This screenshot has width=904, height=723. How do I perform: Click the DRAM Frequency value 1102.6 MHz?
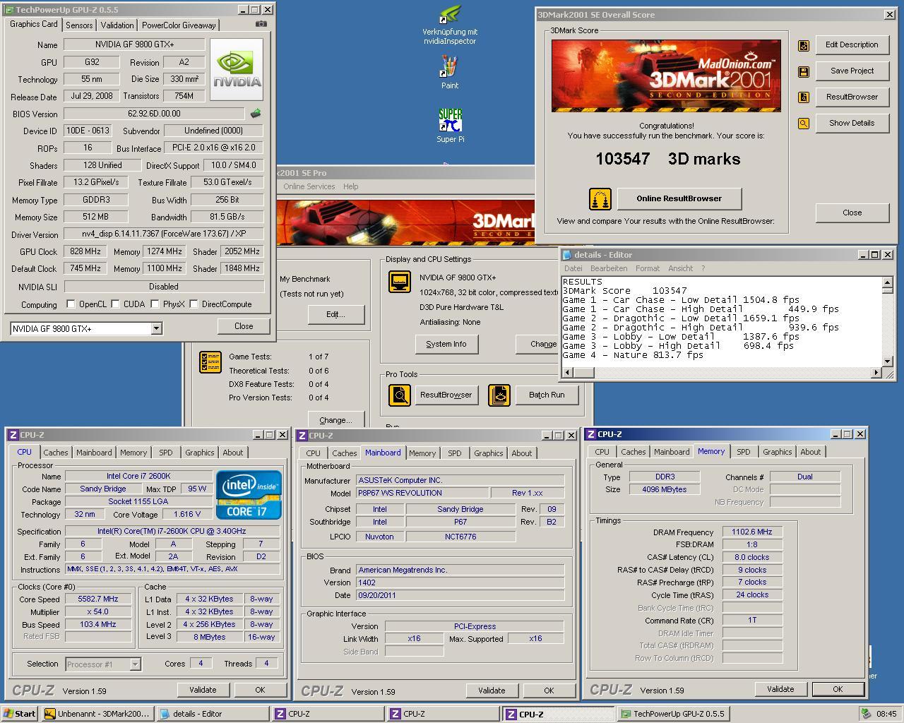[752, 532]
